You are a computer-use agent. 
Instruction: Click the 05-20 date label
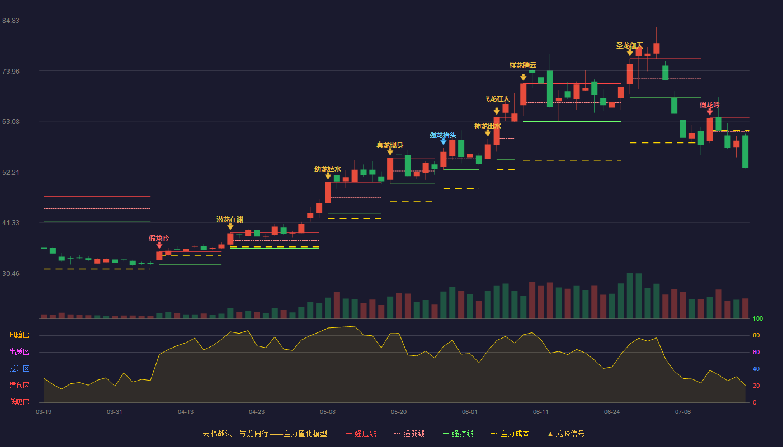tap(399, 412)
